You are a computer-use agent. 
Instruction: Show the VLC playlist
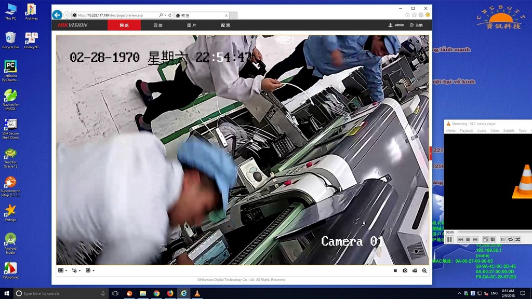[503, 239]
